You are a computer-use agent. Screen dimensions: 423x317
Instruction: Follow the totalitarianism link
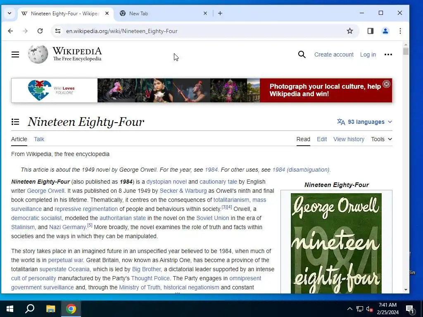click(x=231, y=200)
